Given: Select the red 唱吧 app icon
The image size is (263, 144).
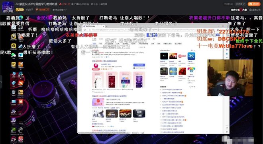Looking at the screenshot, I should (182, 56).
